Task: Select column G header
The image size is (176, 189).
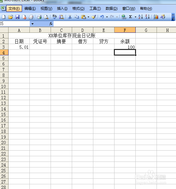Action: point(146,30)
